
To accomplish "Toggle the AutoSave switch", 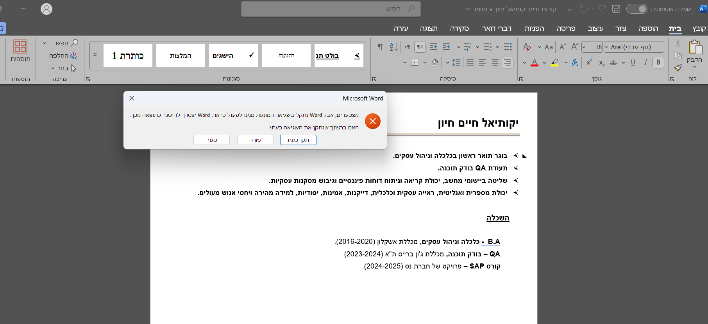I will [637, 9].
